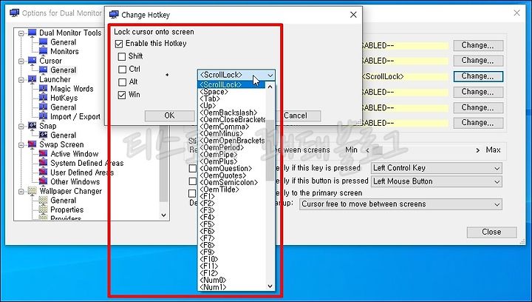Viewport: 532px width, 302px height.
Task: Toggle the 'to the primary screen' checkbox
Action: point(192,193)
